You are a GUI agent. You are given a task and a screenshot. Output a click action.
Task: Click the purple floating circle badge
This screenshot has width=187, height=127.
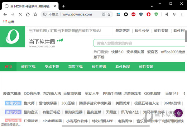click(x=178, y=113)
